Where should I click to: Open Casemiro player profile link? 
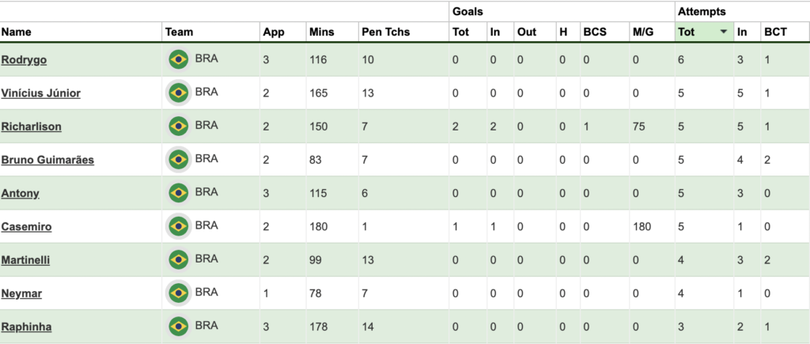tap(26, 227)
